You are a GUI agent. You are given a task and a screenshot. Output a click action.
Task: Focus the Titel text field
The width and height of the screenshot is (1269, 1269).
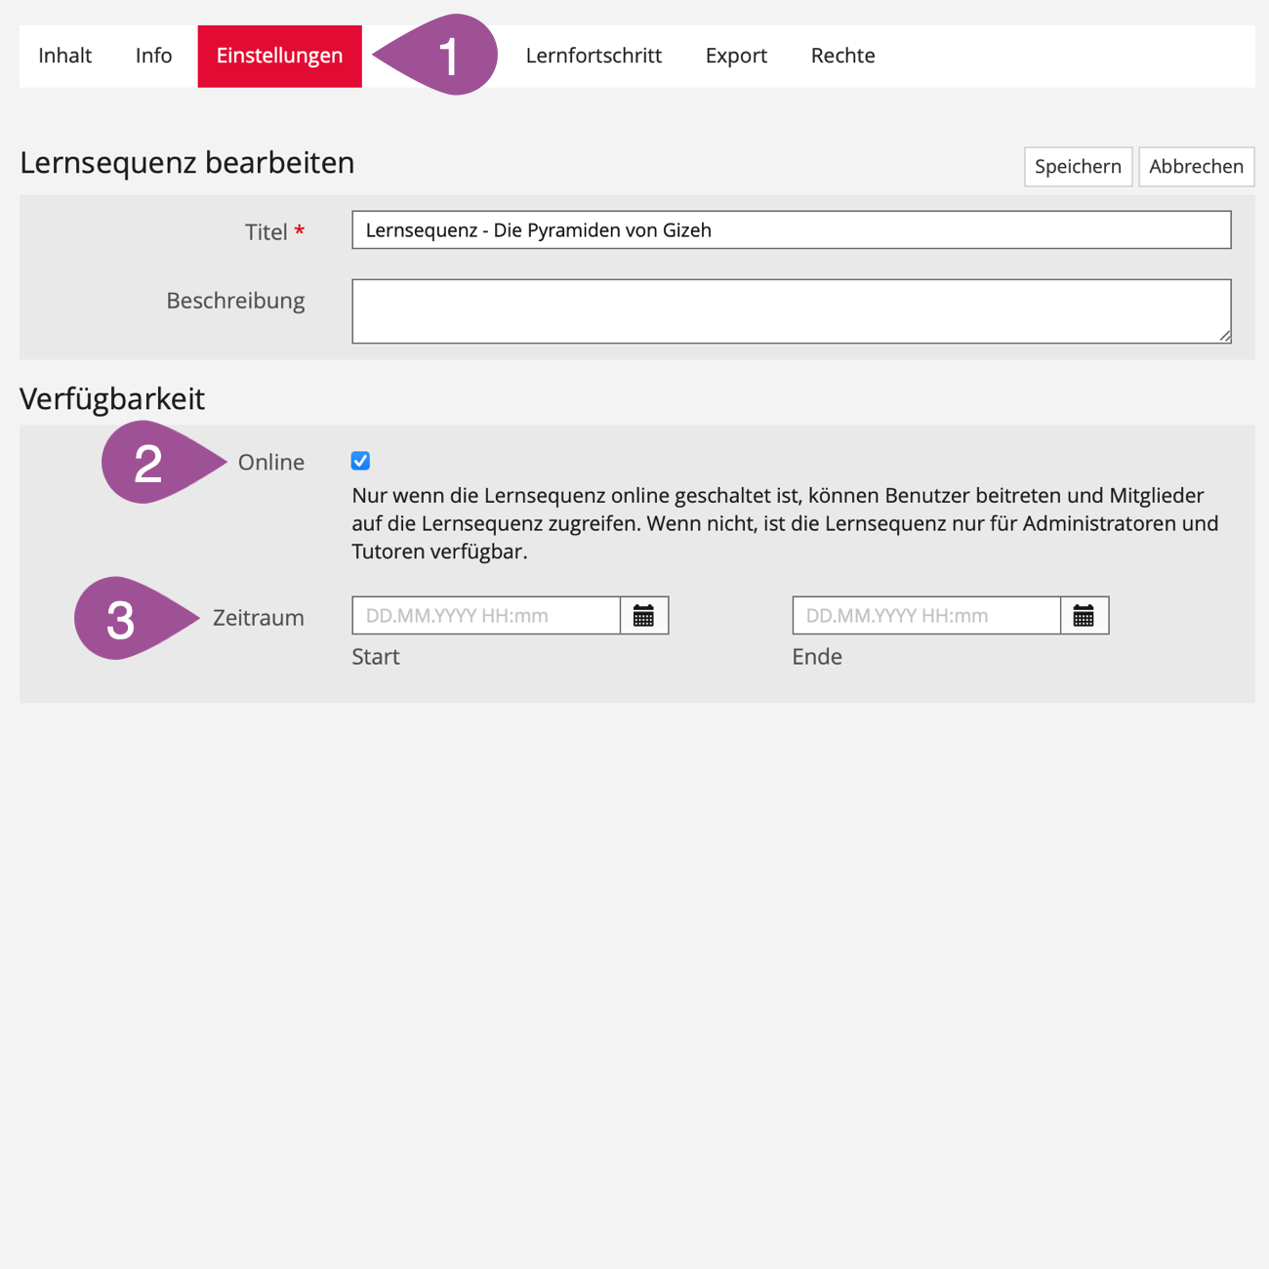[x=791, y=230]
